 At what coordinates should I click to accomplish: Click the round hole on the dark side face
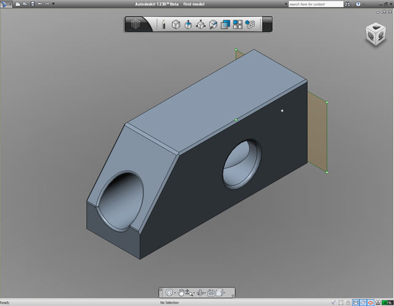[x=242, y=164]
